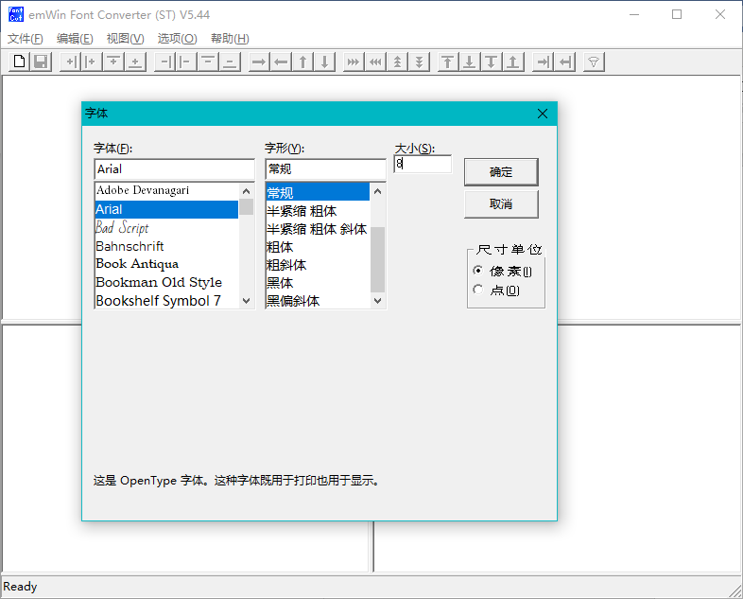Select 半紧缩 粗体 斜体 style
The width and height of the screenshot is (743, 599).
pyautogui.click(x=318, y=229)
